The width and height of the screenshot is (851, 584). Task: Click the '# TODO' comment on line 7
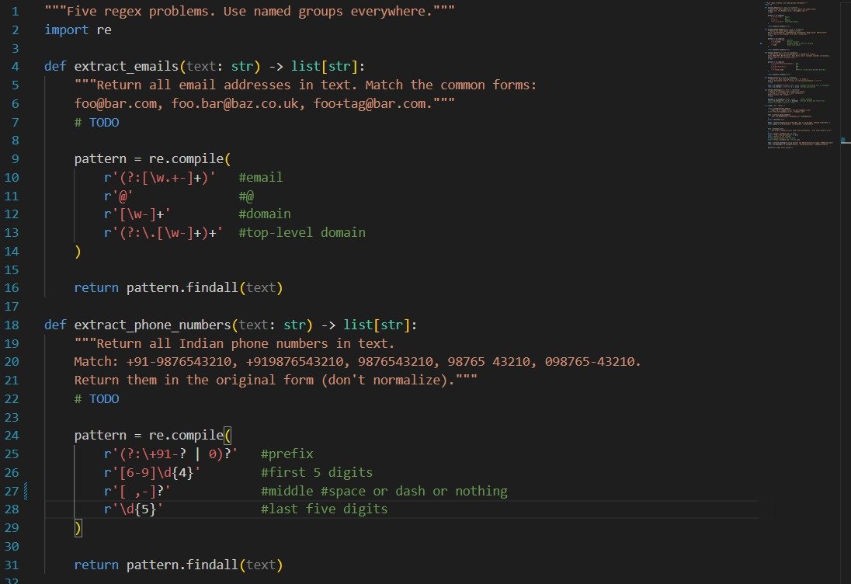96,122
